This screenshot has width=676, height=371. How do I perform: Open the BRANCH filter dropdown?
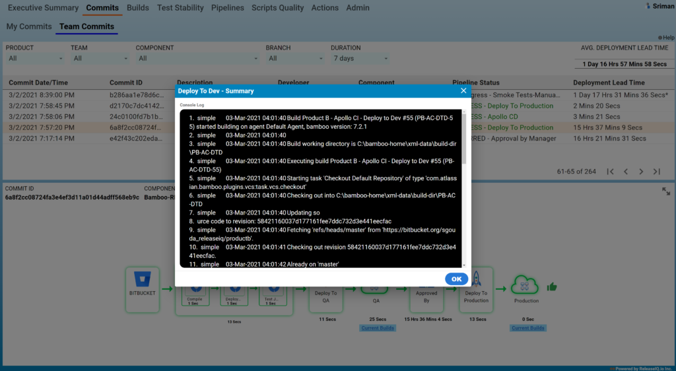pyautogui.click(x=295, y=58)
